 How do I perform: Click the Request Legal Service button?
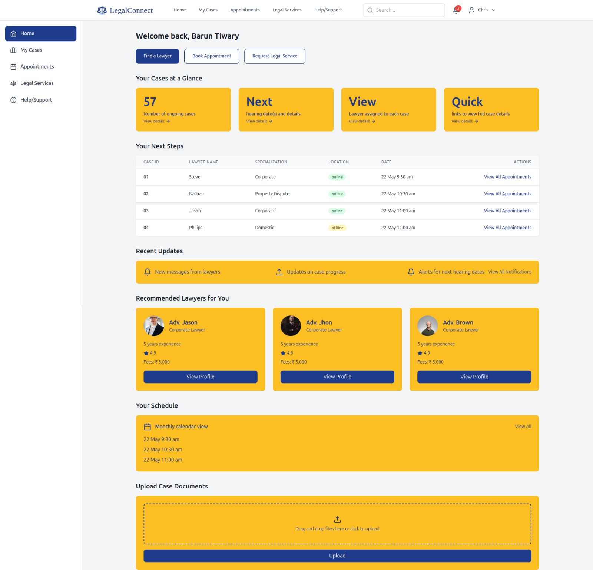point(275,56)
